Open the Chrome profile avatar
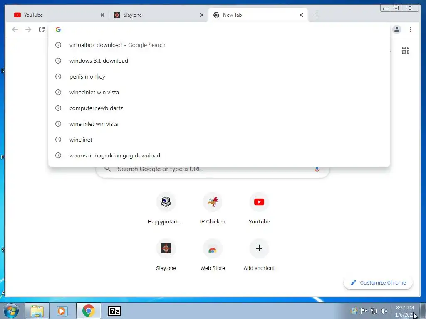The height and width of the screenshot is (319, 426). tap(396, 29)
